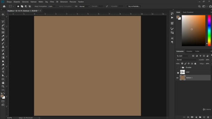Open the Filtre menu
The height and width of the screenshot is (119, 212).
[52, 2]
